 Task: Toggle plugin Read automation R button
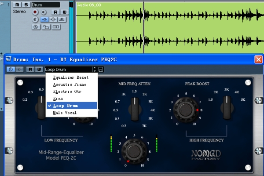click(30, 69)
